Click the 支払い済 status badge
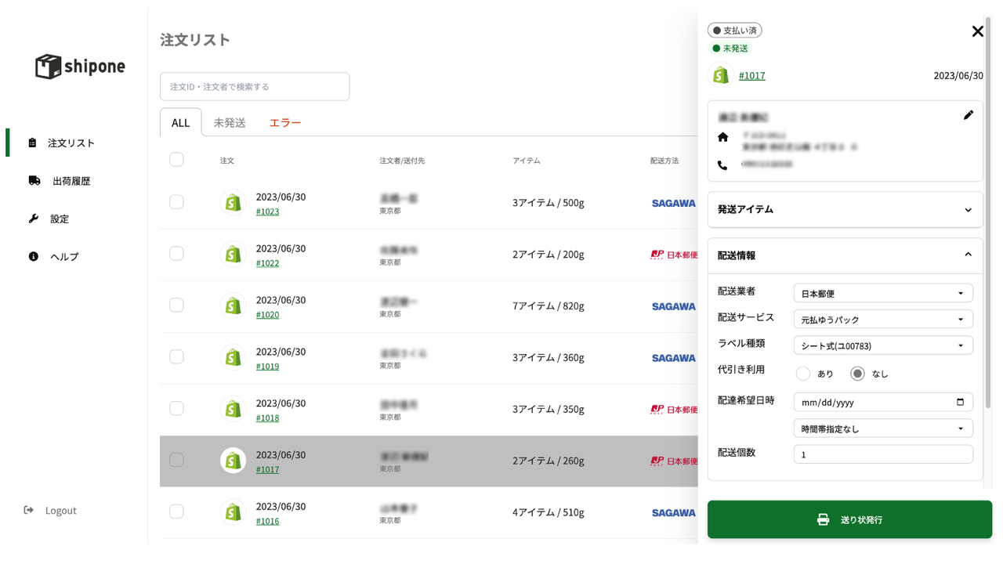Screen dimensions: 1003x564 click(x=734, y=31)
